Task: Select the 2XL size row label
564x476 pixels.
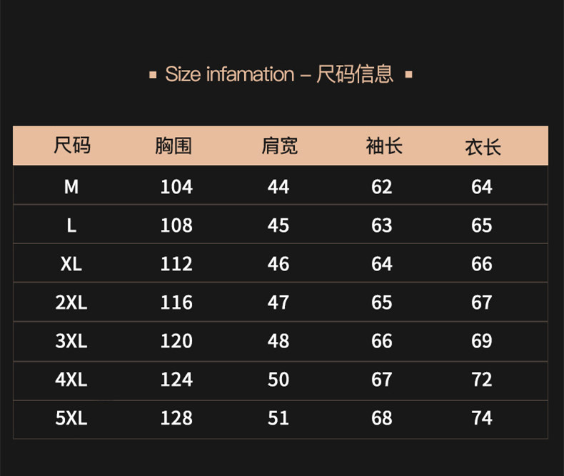Action: pyautogui.click(x=71, y=303)
